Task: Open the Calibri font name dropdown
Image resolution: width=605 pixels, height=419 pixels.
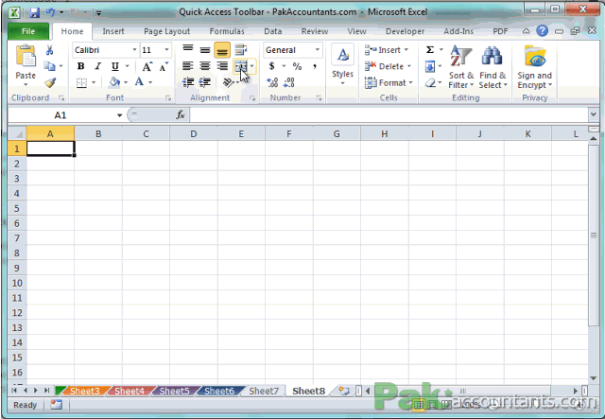Action: (x=134, y=50)
